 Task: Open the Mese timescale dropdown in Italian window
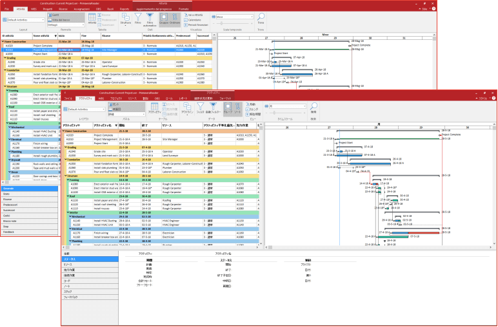pyautogui.click(x=235, y=17)
